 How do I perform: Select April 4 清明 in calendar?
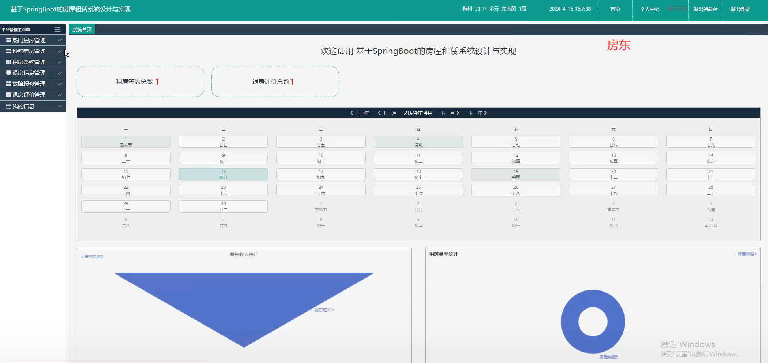tap(418, 142)
